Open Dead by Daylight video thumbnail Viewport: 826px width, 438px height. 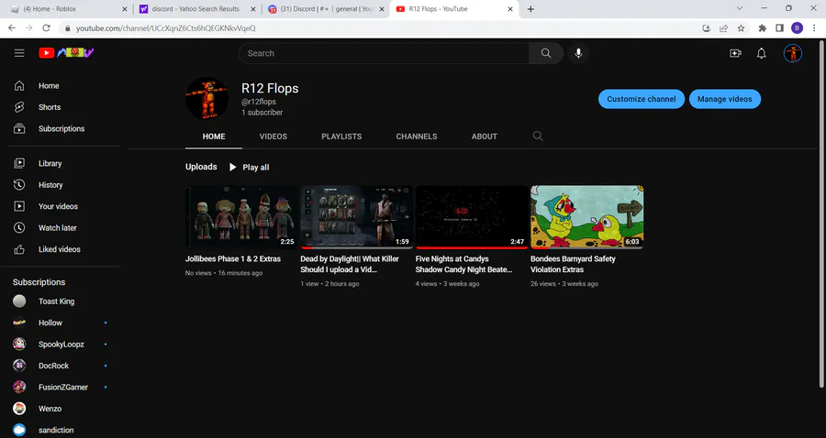357,216
